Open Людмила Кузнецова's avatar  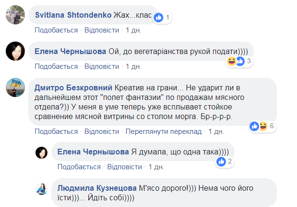click(40, 189)
